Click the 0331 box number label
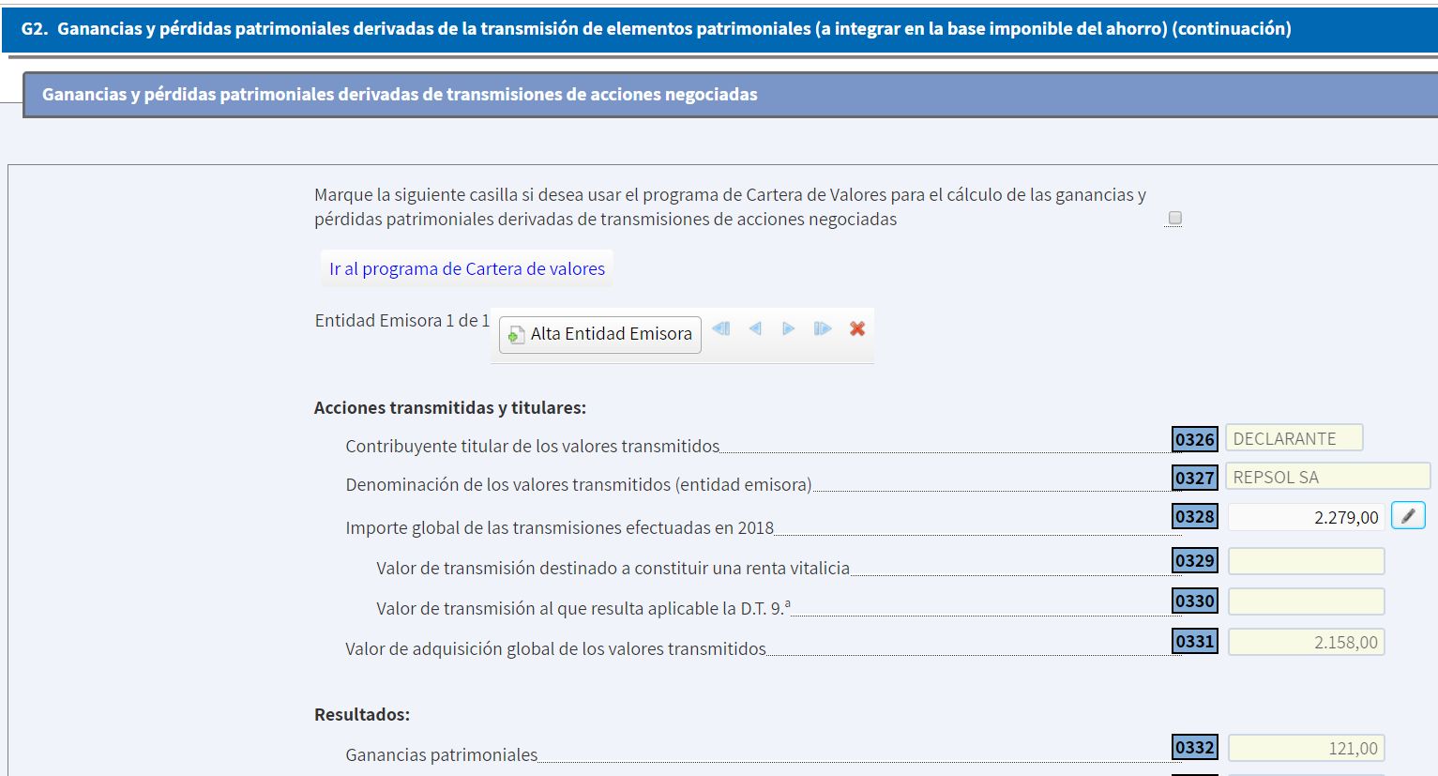The image size is (1438, 776). coord(1194,642)
